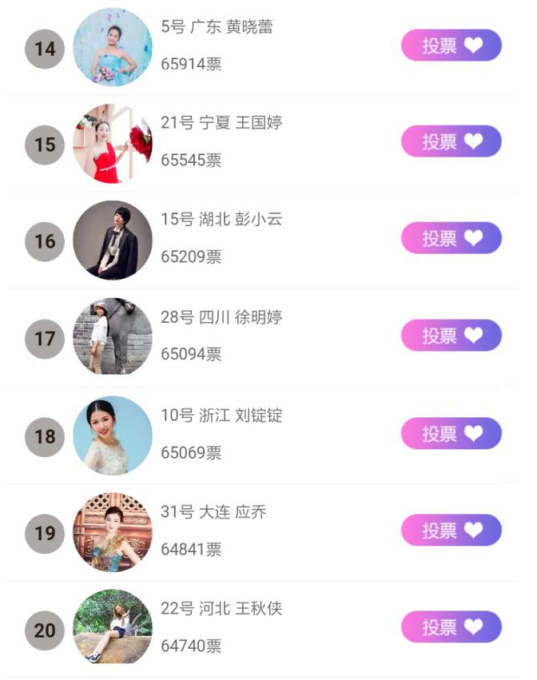Click the rank 14 number badge

(45, 49)
